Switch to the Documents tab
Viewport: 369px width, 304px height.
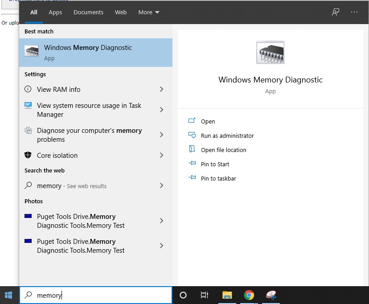click(88, 12)
